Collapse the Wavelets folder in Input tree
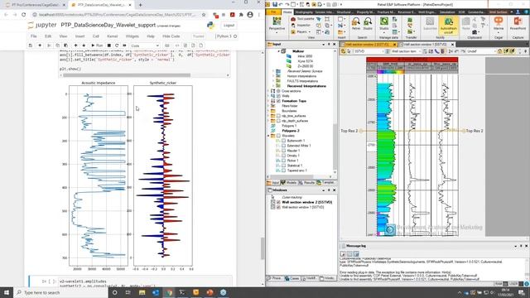 point(268,136)
